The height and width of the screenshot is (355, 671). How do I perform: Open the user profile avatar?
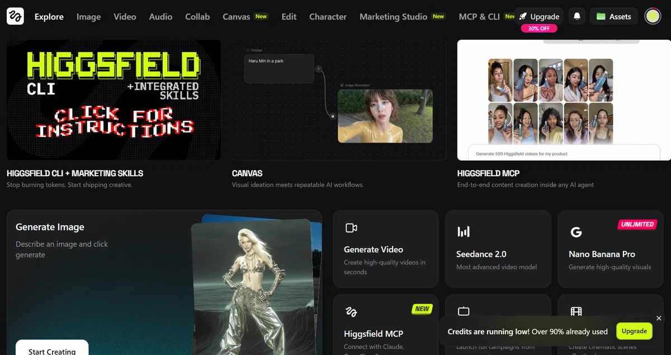pos(653,16)
